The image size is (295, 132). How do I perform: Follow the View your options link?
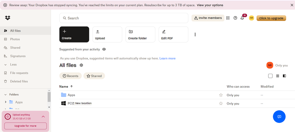point(210,5)
